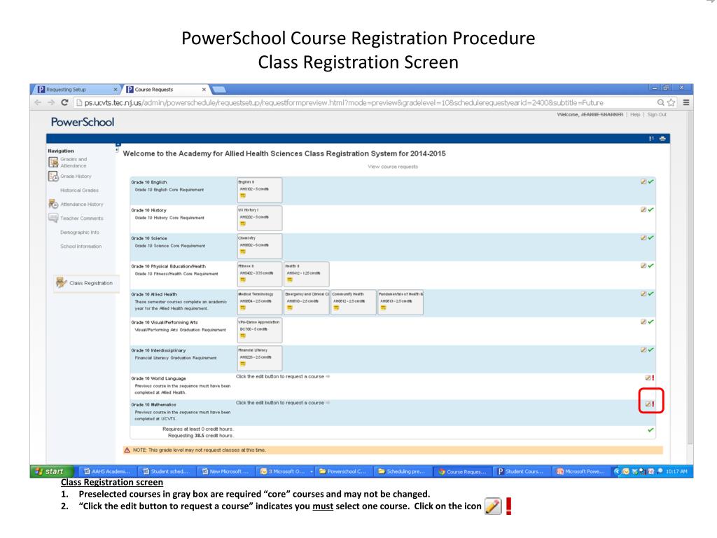Select the English II course box
Viewport: 717px width, 538px height.
[x=259, y=190]
